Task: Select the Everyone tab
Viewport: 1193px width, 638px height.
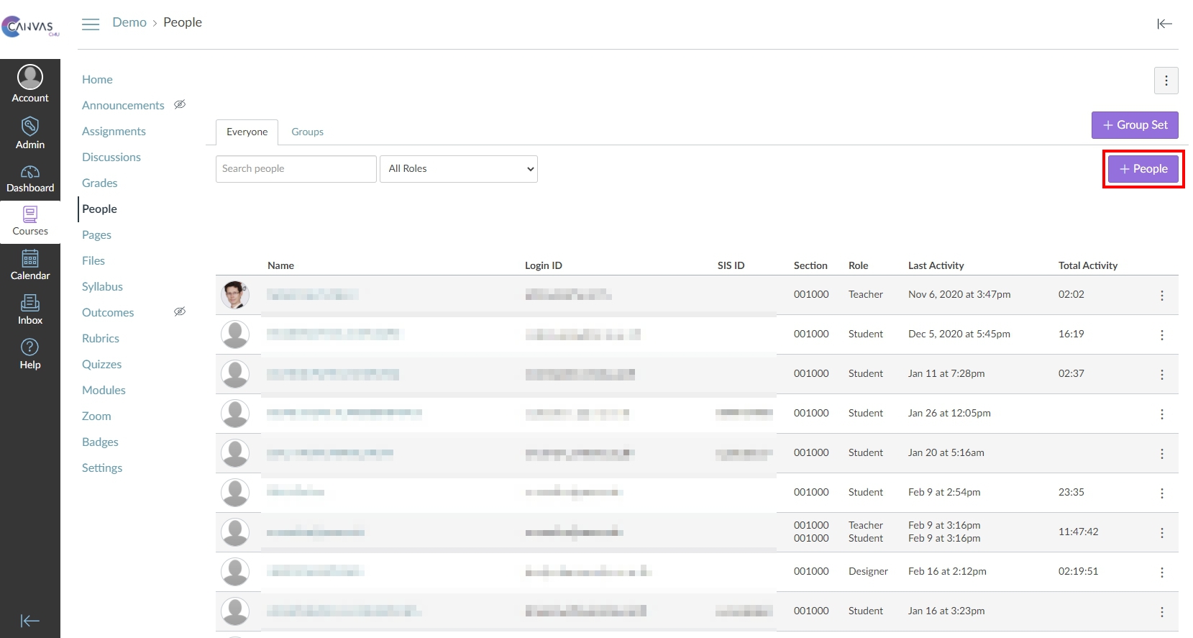Action: [247, 132]
